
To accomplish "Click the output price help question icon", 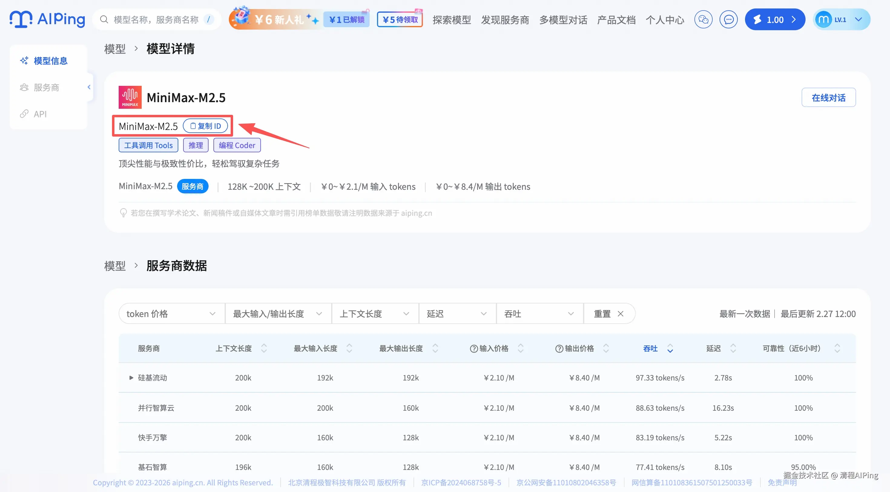I will pos(559,349).
